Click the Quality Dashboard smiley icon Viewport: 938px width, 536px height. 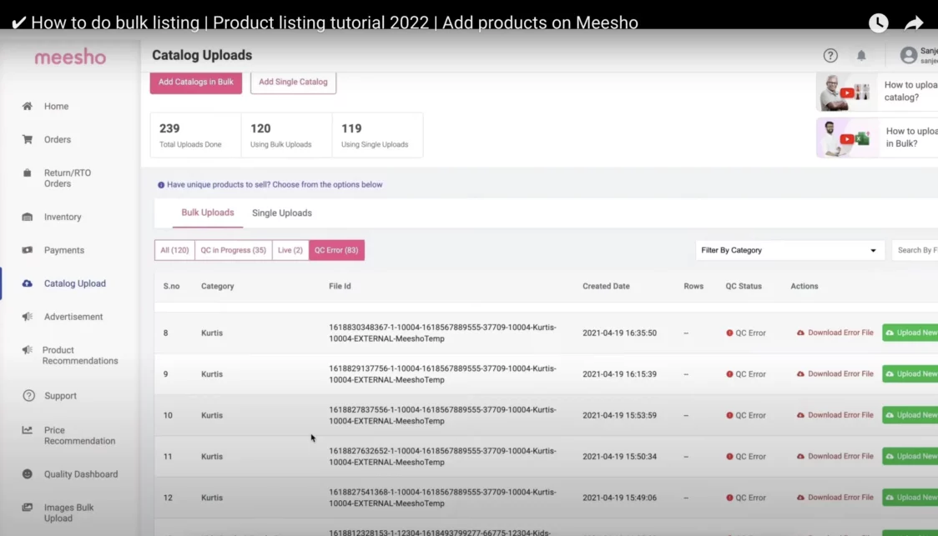(28, 473)
